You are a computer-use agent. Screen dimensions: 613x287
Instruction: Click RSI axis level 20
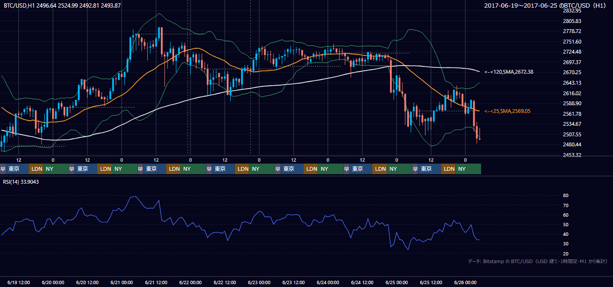[x=566, y=254]
